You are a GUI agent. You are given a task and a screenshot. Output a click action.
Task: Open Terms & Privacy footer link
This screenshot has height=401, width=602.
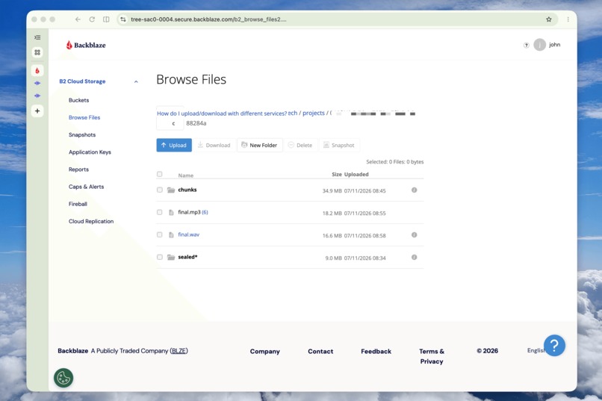[432, 356]
